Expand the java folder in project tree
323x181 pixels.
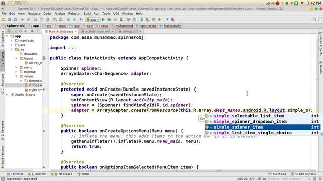[12, 45]
